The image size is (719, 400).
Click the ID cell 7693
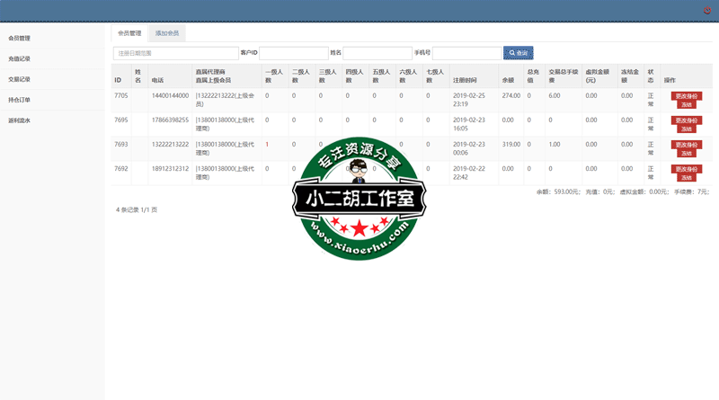pos(121,144)
